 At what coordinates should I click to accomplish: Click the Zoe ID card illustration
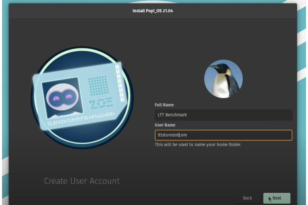pos(82,98)
